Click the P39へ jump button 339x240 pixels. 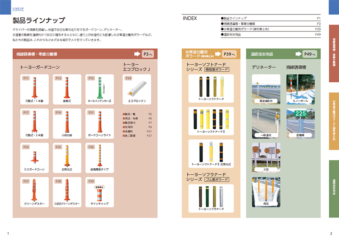click(x=229, y=54)
